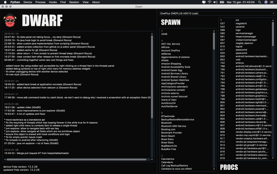277x174 pixels.
Task: Open the Process menu
Action: (41, 2)
